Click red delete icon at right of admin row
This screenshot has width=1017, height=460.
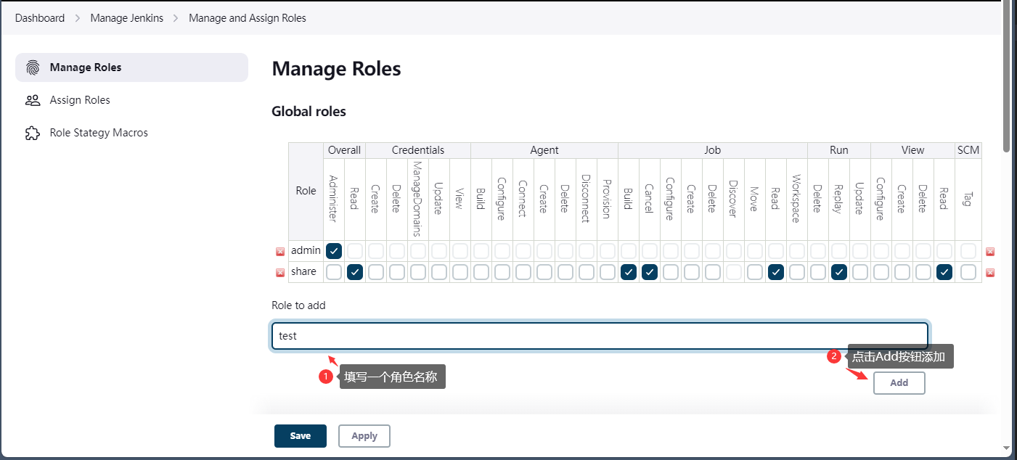(x=990, y=252)
